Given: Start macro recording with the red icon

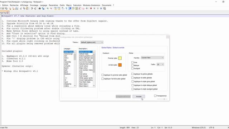Looking at the screenshot, I should point(91,9).
